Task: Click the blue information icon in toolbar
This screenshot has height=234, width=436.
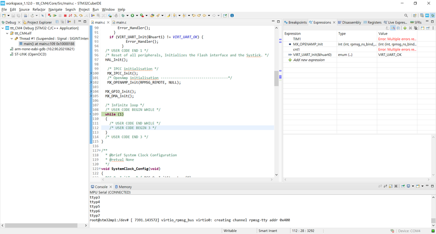Action: point(232,16)
